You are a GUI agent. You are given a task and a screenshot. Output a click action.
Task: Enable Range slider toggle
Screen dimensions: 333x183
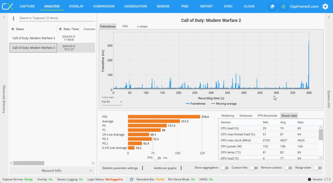[x=318, y=168]
